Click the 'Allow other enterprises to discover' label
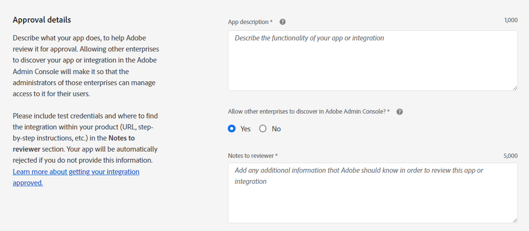This screenshot has width=529, height=231. [x=308, y=112]
